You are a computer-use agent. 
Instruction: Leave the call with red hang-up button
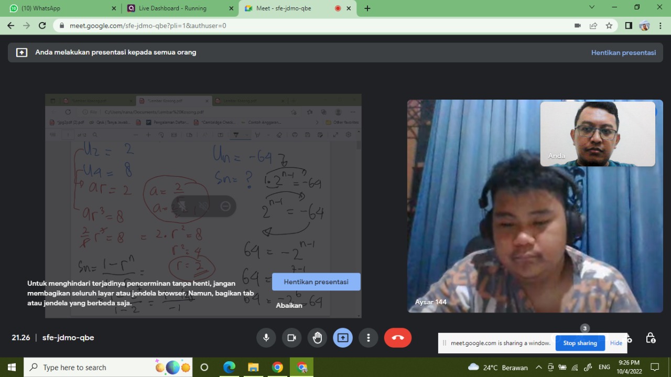pyautogui.click(x=398, y=338)
